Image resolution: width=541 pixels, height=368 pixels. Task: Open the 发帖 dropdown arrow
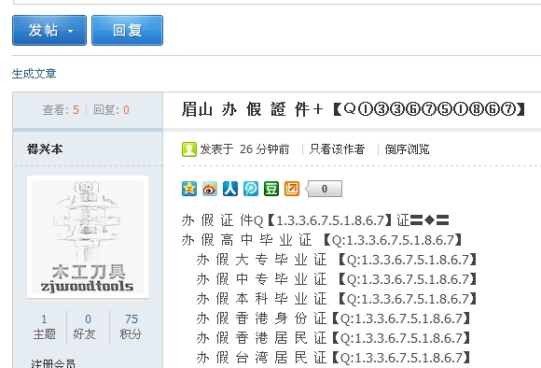(x=70, y=31)
